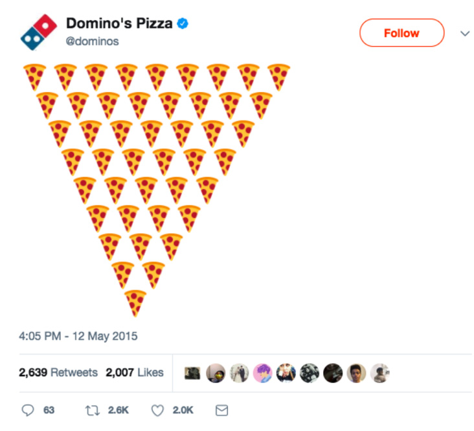
Task: Click the top-left pizza slice emoji
Action: click(x=34, y=77)
